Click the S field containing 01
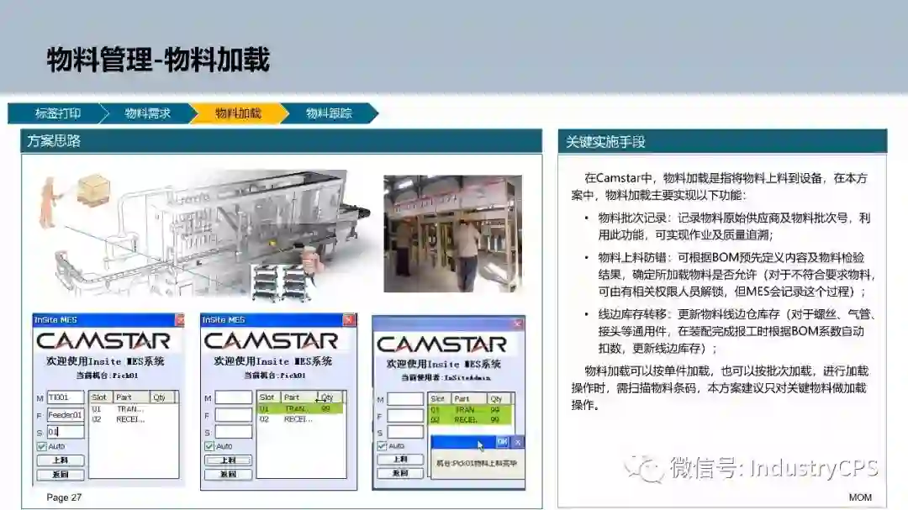This screenshot has width=908, height=510. (x=66, y=432)
